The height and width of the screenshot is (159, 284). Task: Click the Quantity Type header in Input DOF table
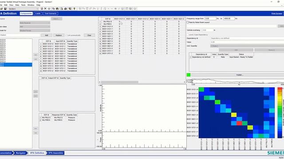click(x=72, y=41)
